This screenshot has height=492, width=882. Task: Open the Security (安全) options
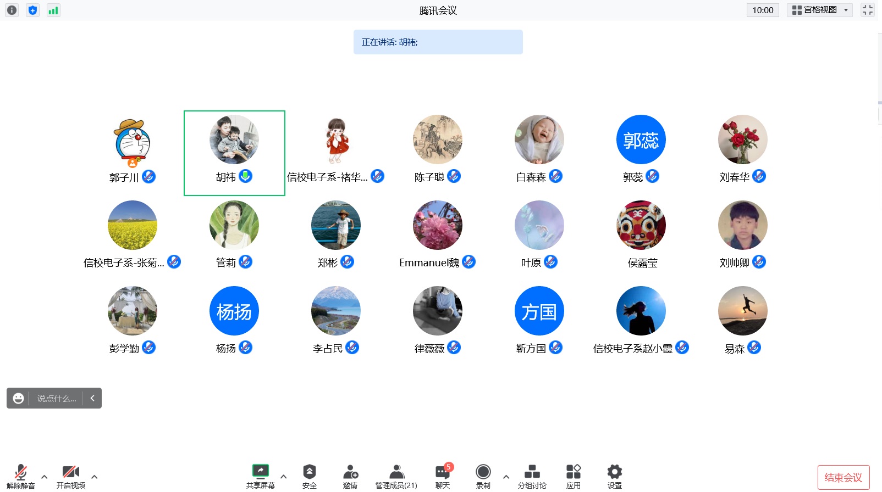point(309,476)
